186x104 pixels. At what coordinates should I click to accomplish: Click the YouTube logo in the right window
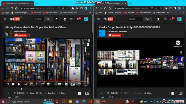(108, 19)
